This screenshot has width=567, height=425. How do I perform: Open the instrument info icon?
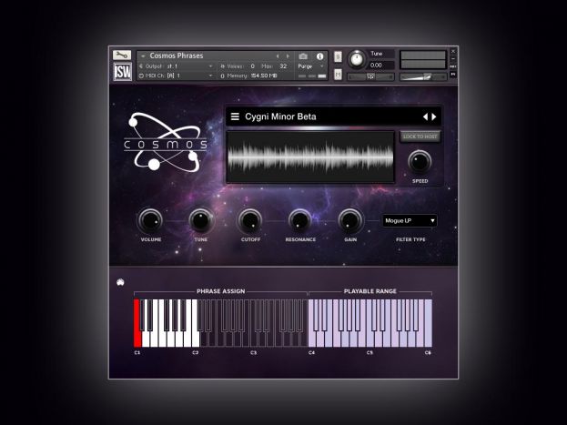[x=319, y=56]
